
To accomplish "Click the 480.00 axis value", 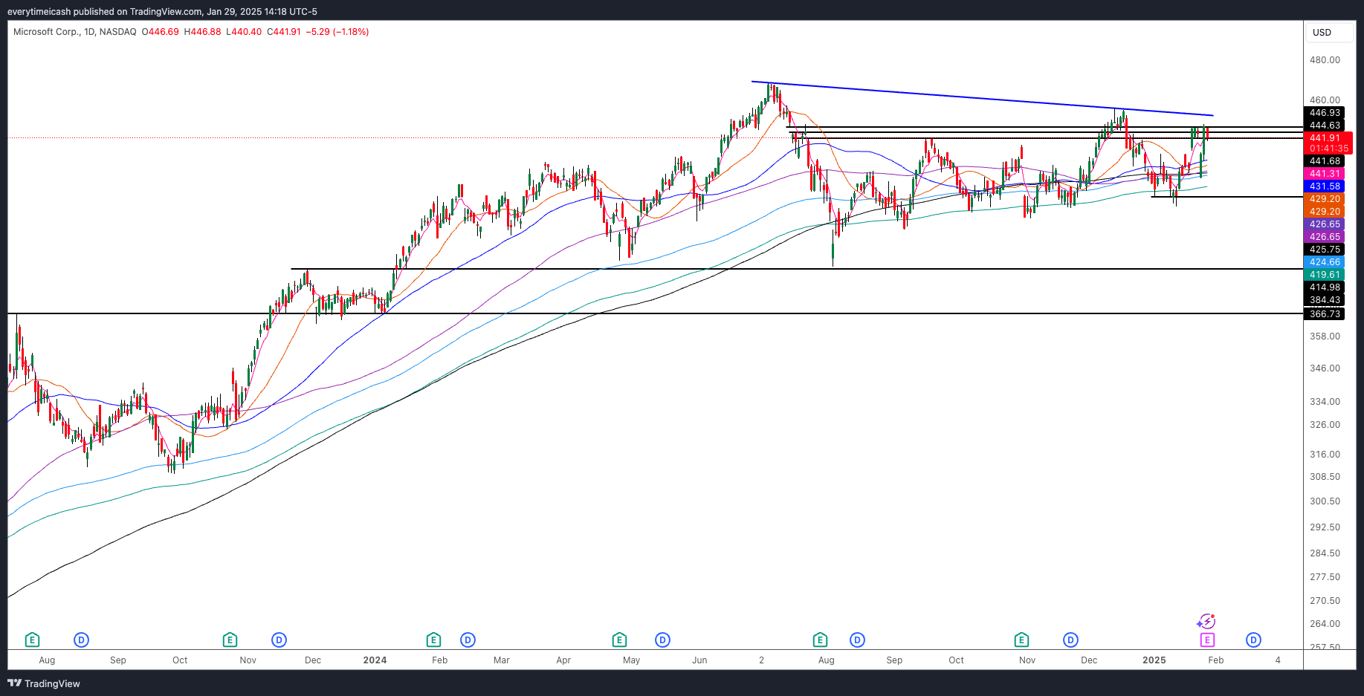I will click(x=1325, y=60).
